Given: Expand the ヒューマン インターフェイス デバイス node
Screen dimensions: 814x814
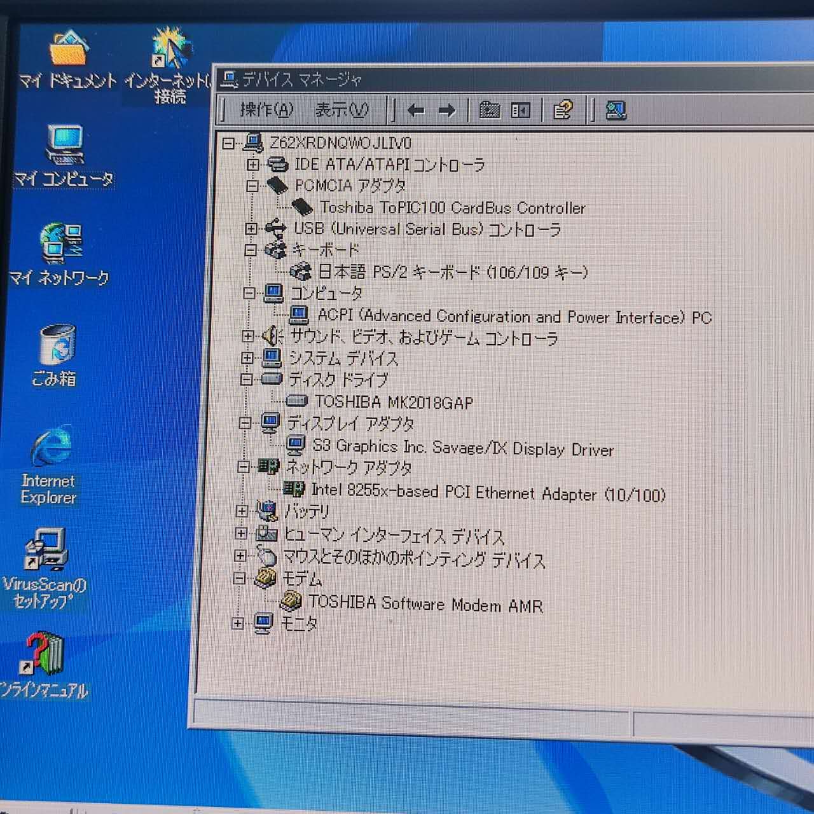Looking at the screenshot, I should 242,533.
